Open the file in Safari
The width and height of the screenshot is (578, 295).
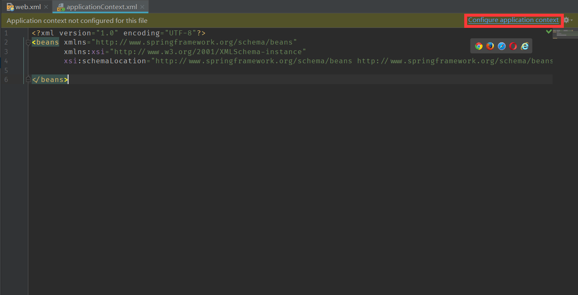[x=501, y=46]
